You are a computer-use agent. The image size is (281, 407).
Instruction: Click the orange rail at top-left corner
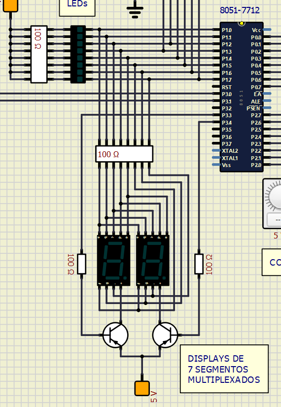tap(10, 6)
